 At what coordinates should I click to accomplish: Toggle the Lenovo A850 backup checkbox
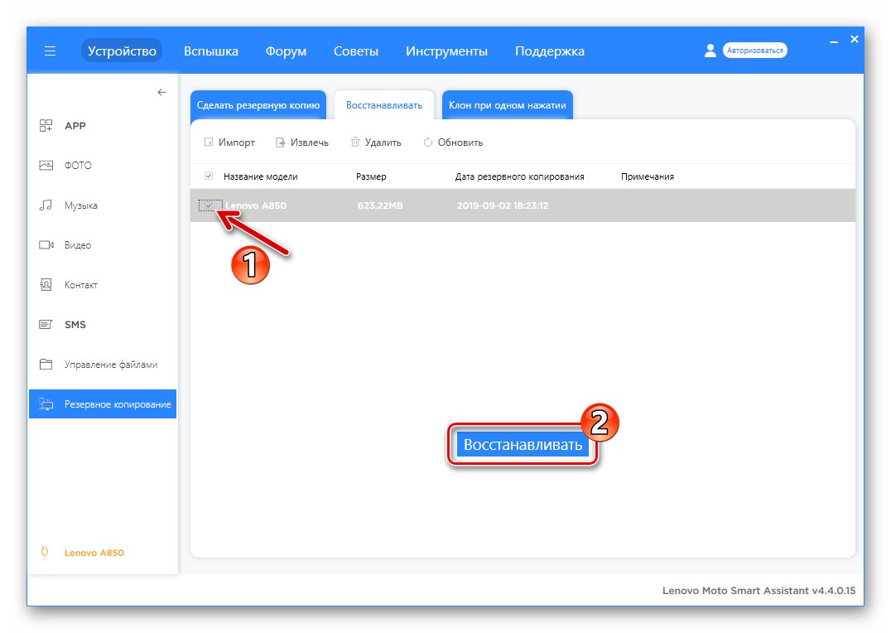coord(209,205)
